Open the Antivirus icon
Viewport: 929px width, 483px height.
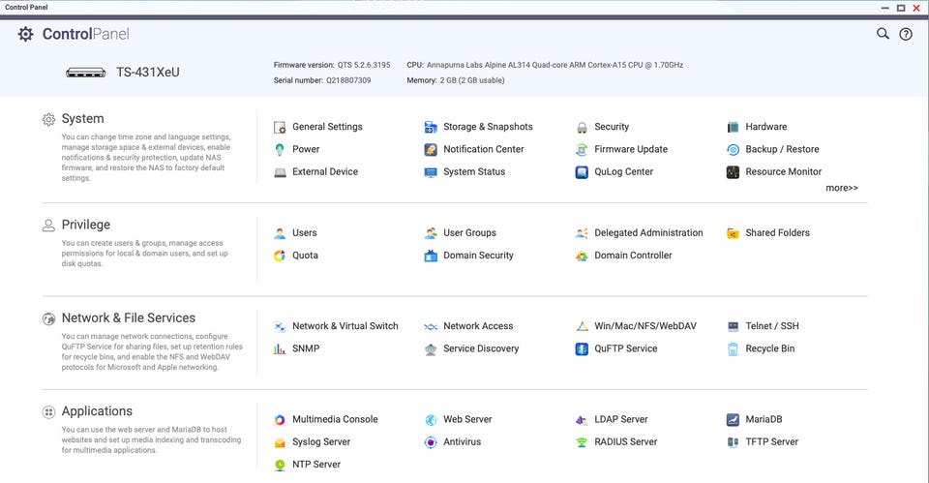pyautogui.click(x=431, y=442)
